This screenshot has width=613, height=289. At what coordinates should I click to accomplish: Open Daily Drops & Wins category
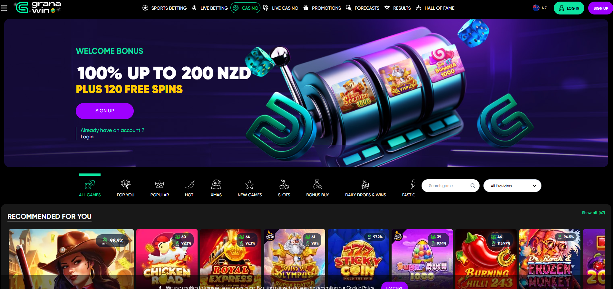(365, 188)
